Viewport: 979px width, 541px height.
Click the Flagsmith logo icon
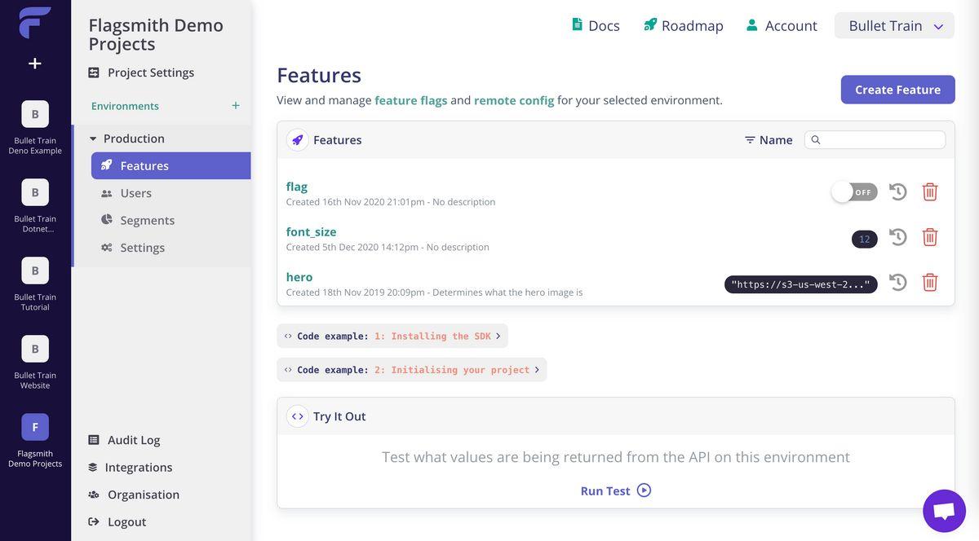(34, 23)
